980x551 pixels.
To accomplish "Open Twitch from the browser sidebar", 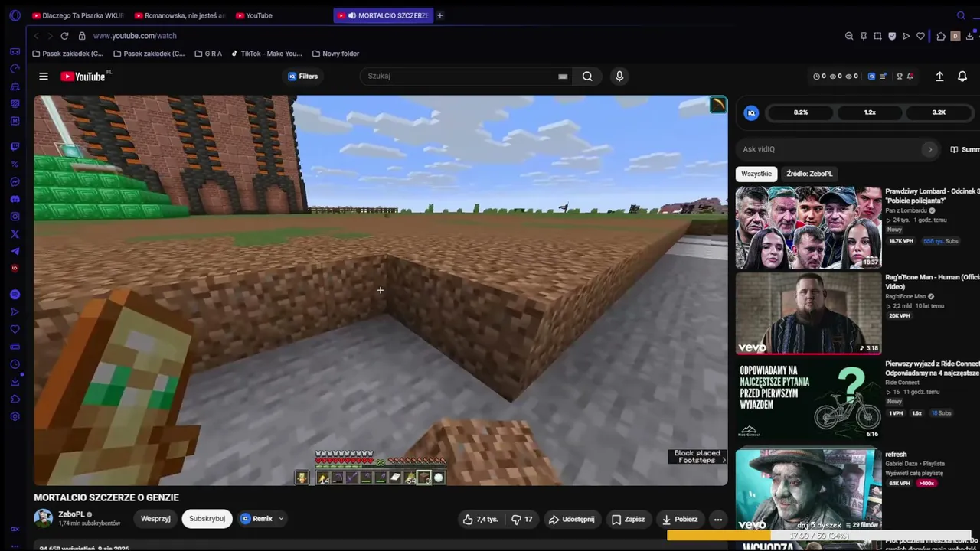I will (x=15, y=146).
